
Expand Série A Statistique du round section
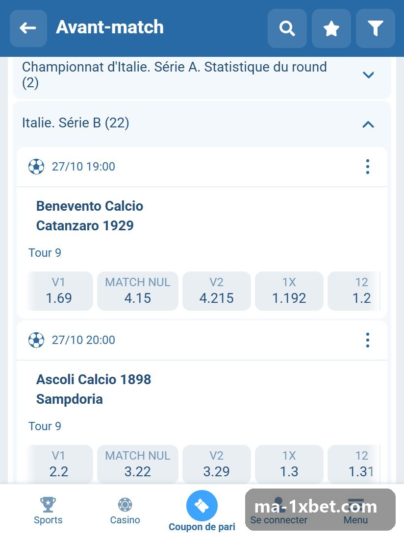[x=368, y=74]
